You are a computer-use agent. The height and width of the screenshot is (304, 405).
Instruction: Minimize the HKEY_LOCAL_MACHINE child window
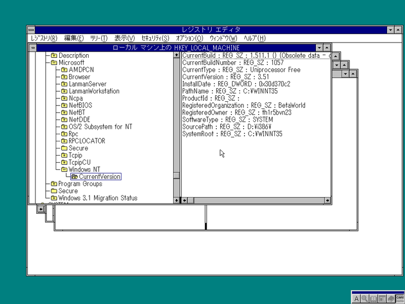tap(319, 48)
